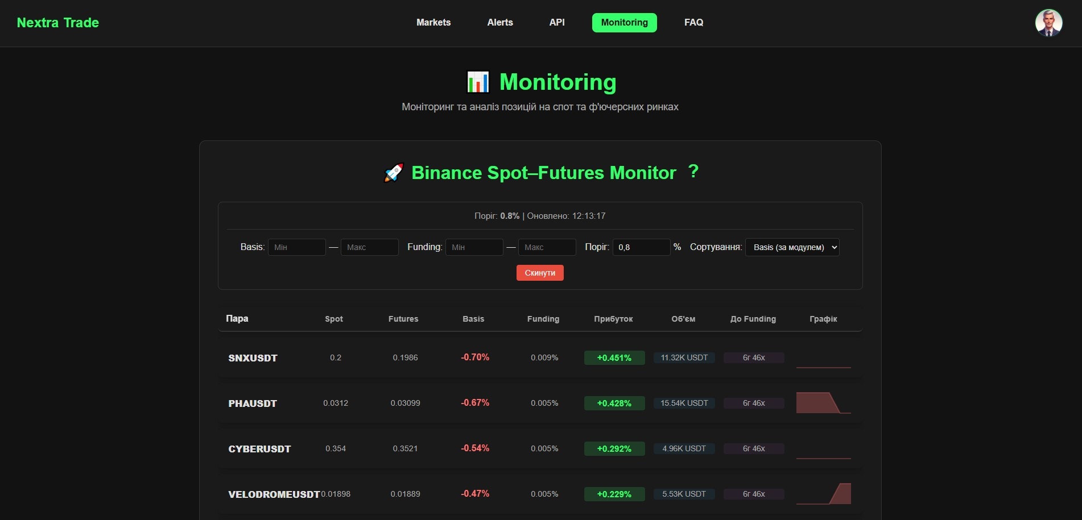
Task: Open the Alerts page
Action: (x=500, y=23)
